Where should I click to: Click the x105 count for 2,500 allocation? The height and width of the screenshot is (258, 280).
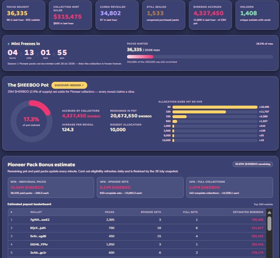point(262,131)
